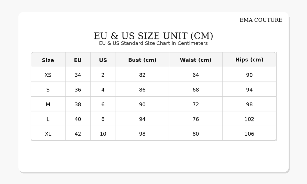Click hips value 106 in XL row
Viewport: 307px width, 184px height.
click(249, 134)
